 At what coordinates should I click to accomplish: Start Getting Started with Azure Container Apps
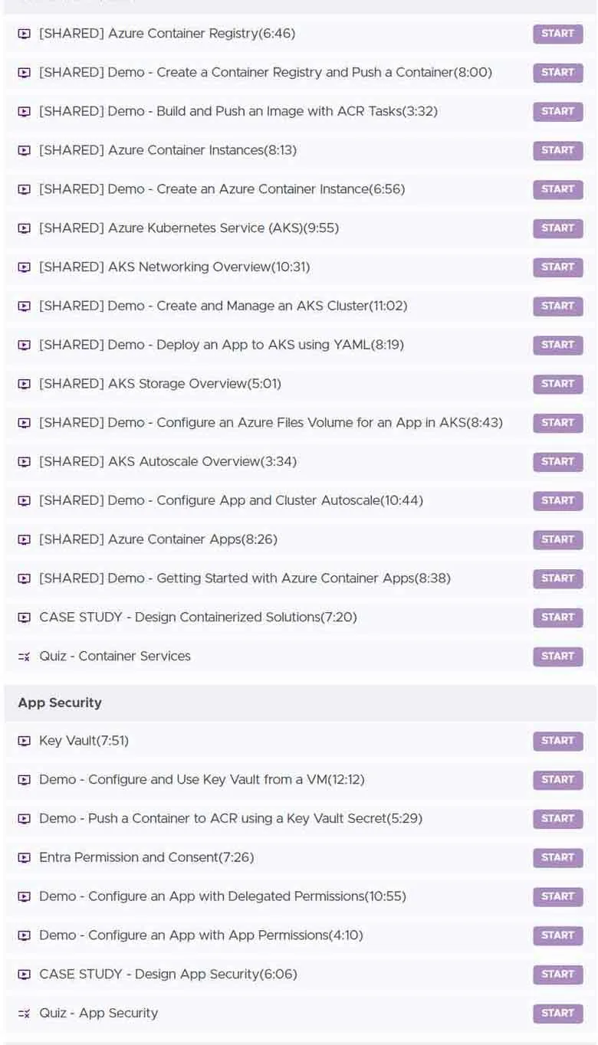pos(558,578)
